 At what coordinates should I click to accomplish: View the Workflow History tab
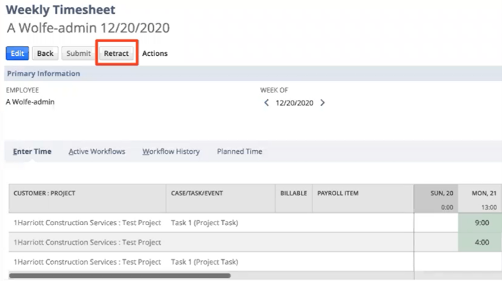point(171,152)
